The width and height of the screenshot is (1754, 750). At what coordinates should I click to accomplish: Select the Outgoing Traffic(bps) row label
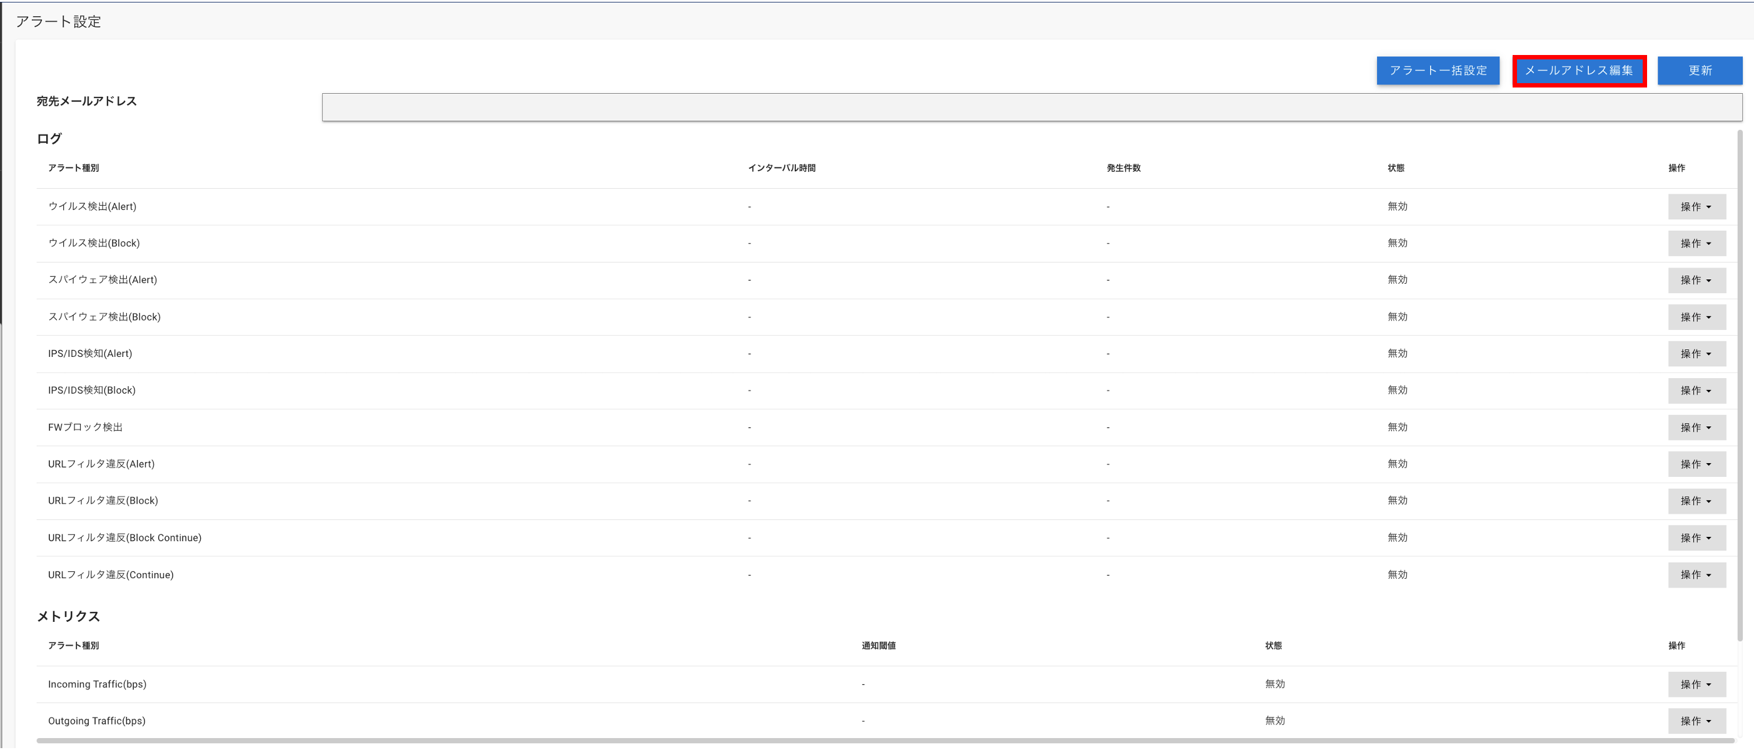coord(97,721)
